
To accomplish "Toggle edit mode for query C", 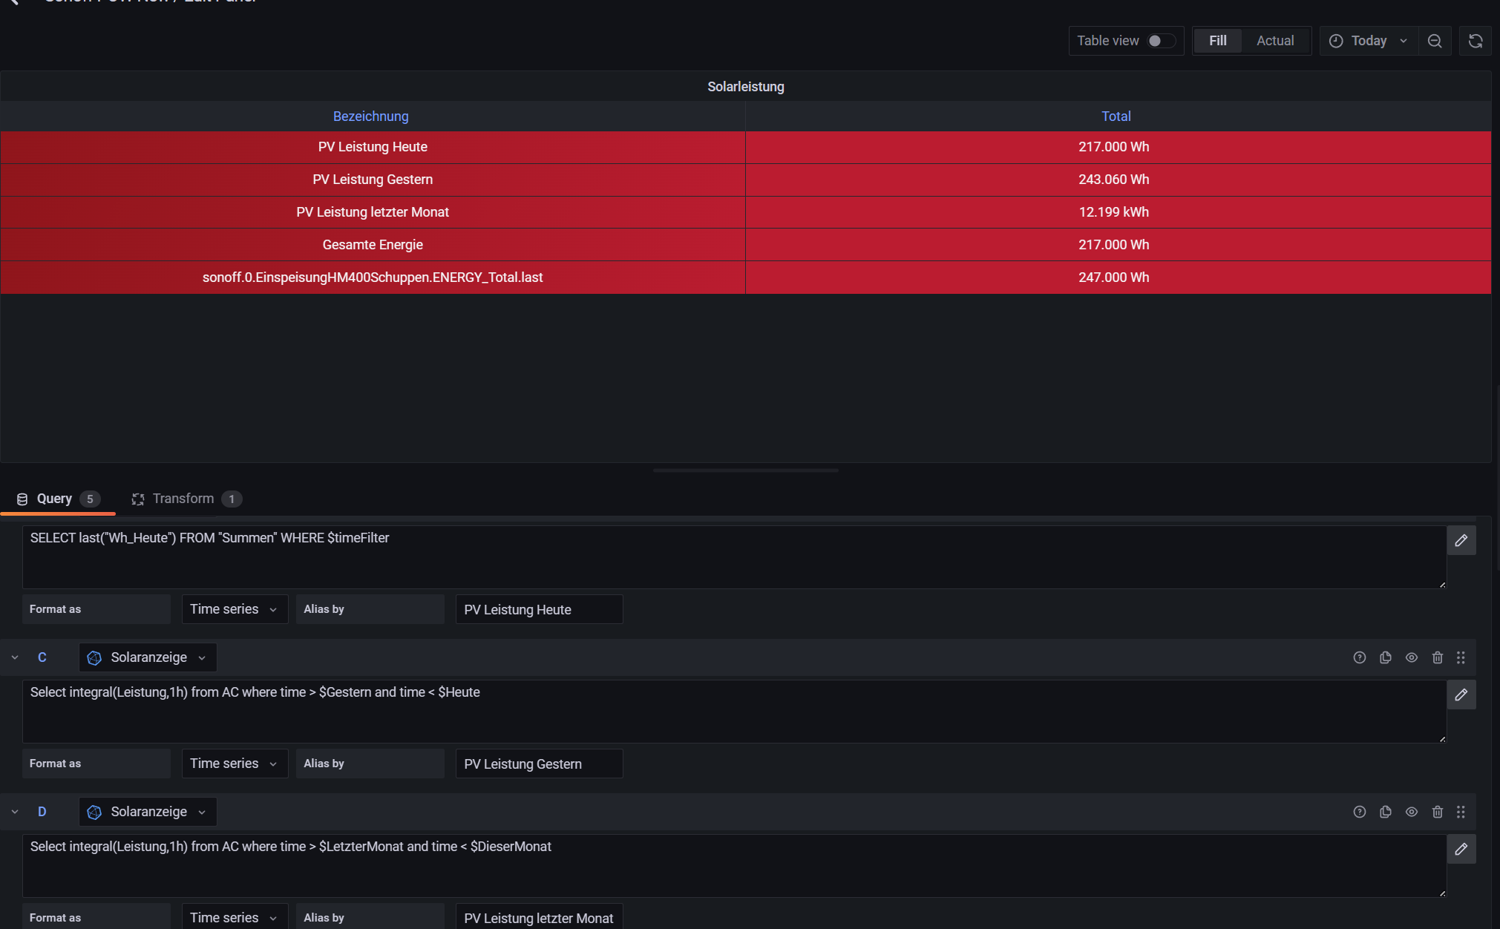I will coord(1461,695).
